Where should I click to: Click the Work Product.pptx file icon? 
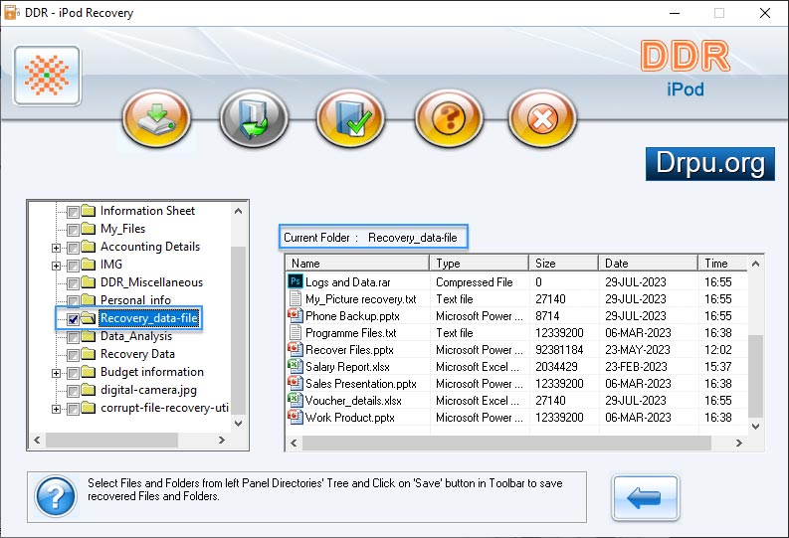296,417
